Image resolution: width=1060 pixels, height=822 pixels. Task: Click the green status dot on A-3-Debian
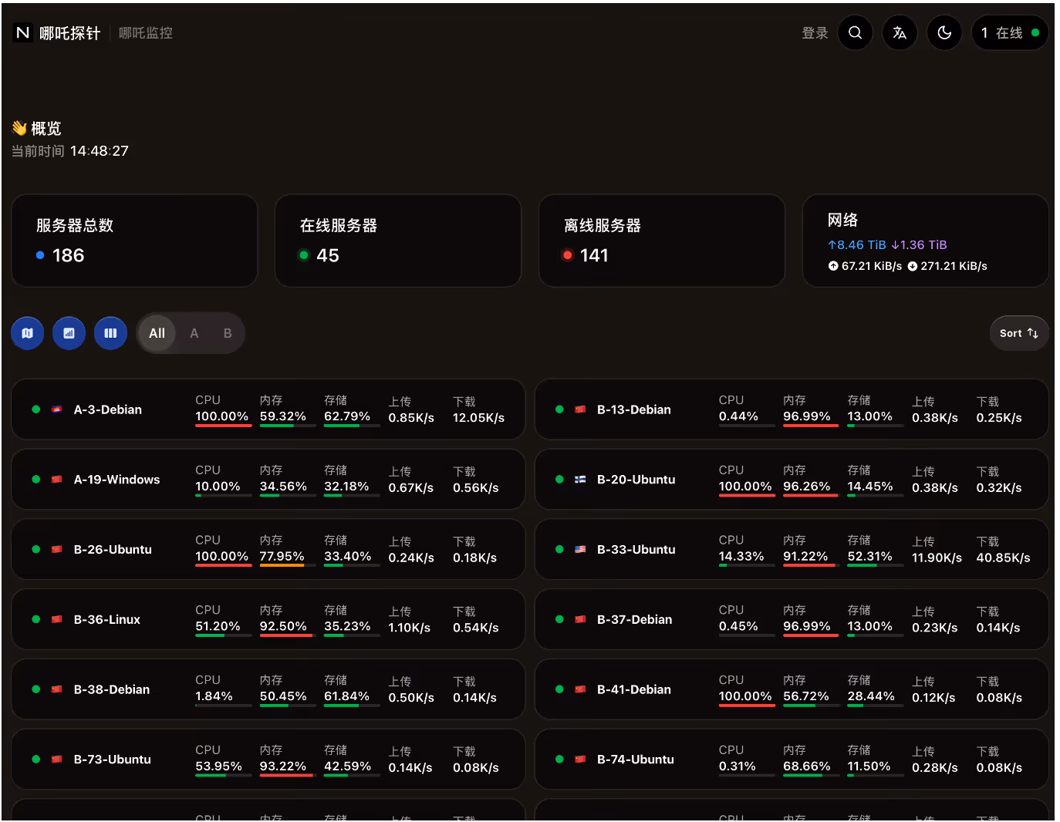(x=35, y=409)
